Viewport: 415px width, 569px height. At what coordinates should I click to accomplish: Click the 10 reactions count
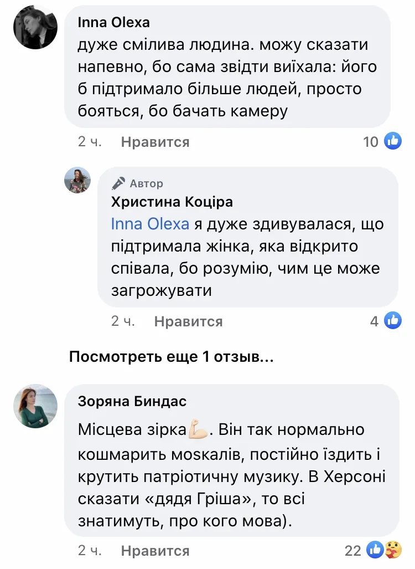point(371,142)
